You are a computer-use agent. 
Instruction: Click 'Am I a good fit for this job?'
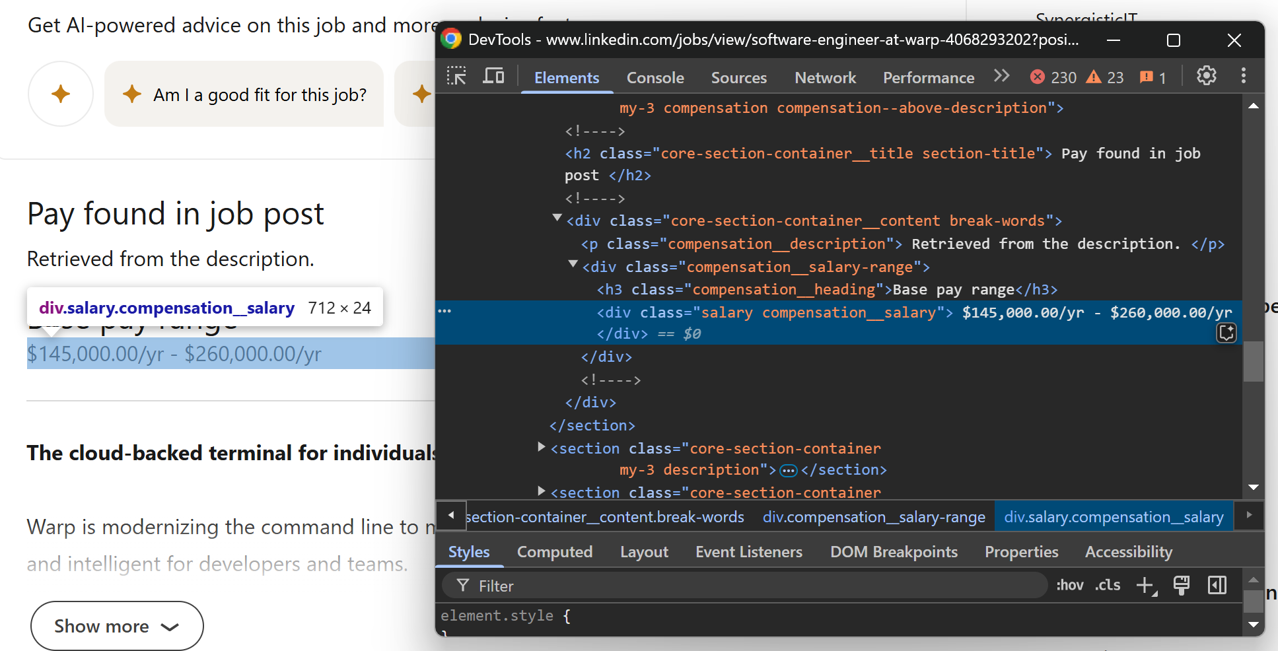click(244, 94)
